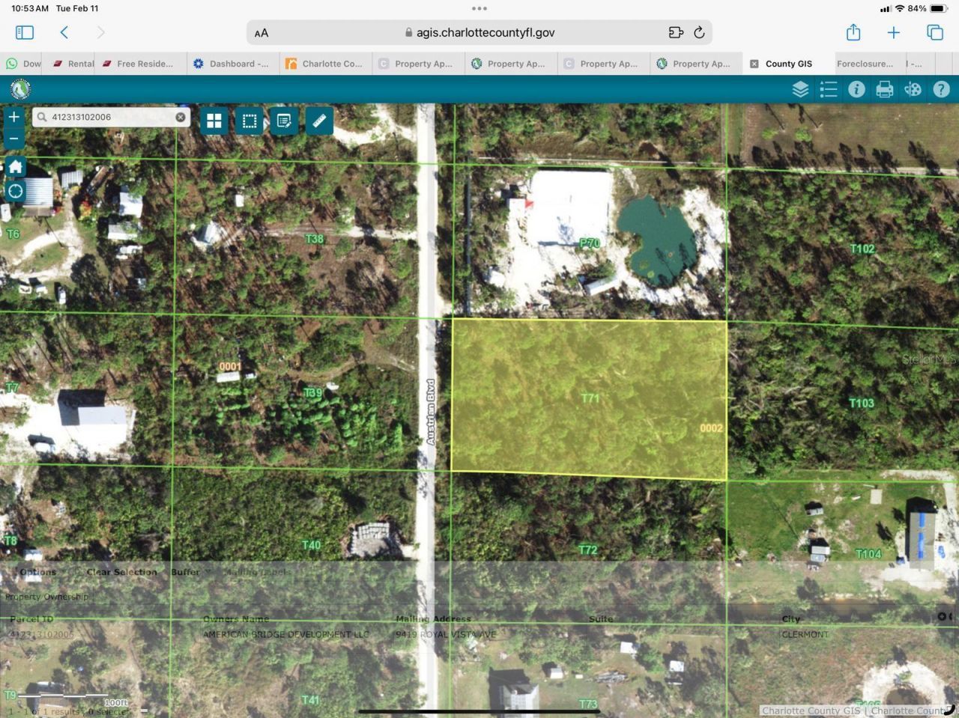
Task: Open the Buffer tool options
Action: pyautogui.click(x=184, y=571)
